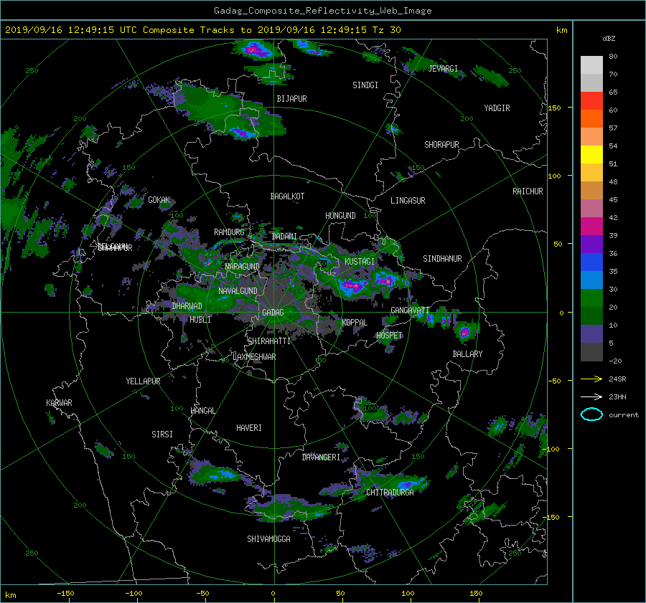
Task: Click the cyan current-position ellipse icon
Action: click(591, 414)
